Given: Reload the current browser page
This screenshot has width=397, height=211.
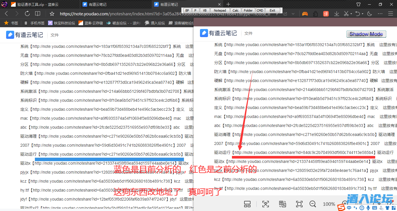Looking at the screenshot, I should click(x=27, y=14).
